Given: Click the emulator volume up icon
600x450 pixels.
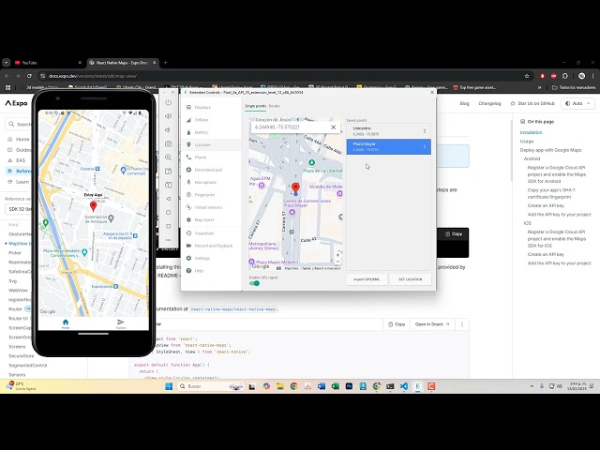Looking at the screenshot, I should (169, 116).
